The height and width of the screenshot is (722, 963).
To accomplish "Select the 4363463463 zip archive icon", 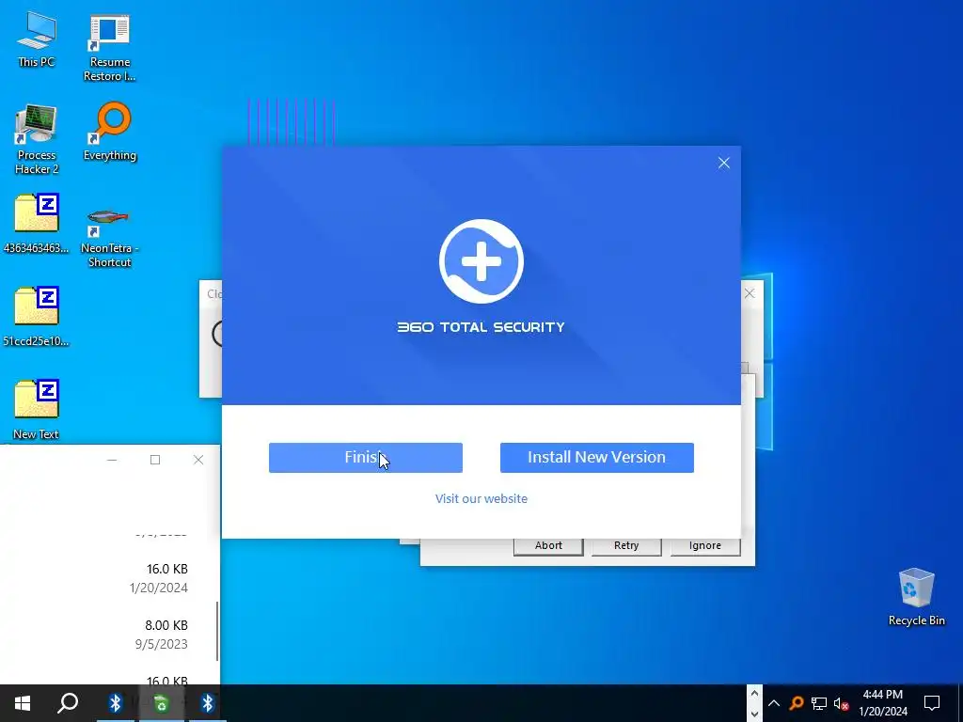I will tap(37, 224).
